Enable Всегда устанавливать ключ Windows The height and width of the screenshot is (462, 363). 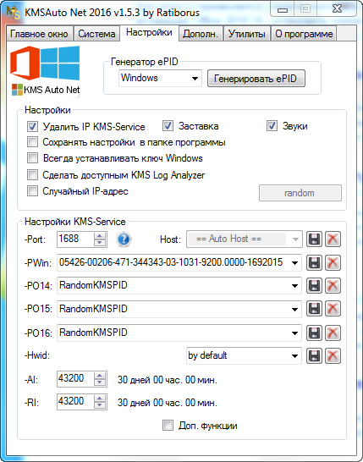click(x=32, y=158)
